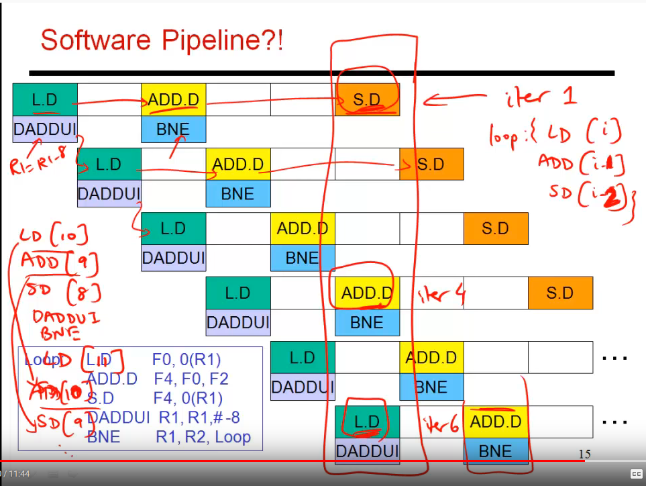Click the ADD.D box right of "iter6"
The width and height of the screenshot is (646, 486).
(495, 422)
